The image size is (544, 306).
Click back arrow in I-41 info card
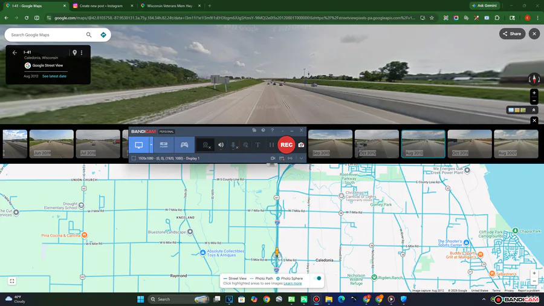(15, 53)
